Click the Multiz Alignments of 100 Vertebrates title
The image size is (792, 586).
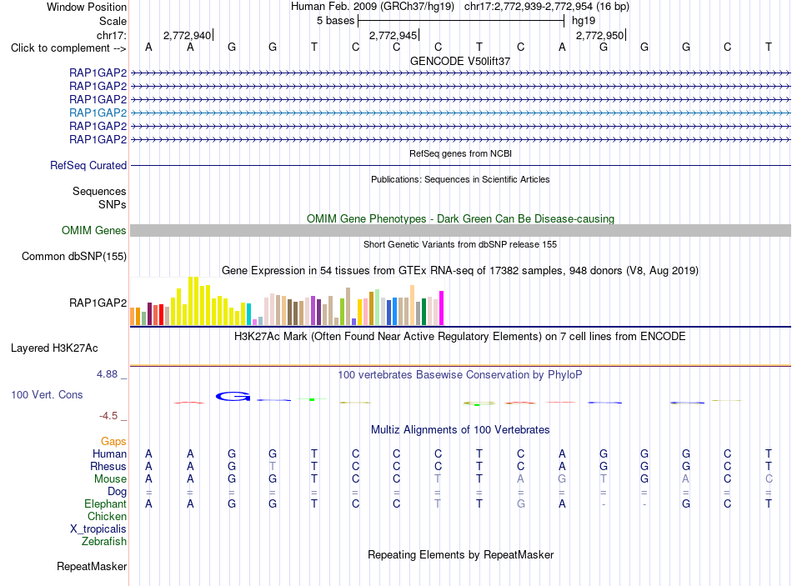click(460, 430)
